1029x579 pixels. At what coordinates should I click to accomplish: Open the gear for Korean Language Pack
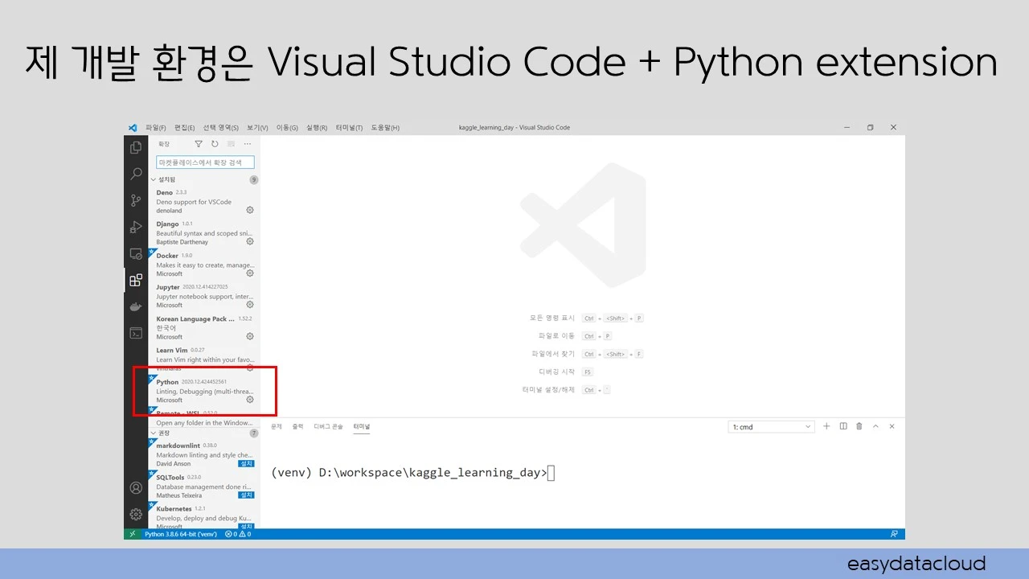[250, 336]
